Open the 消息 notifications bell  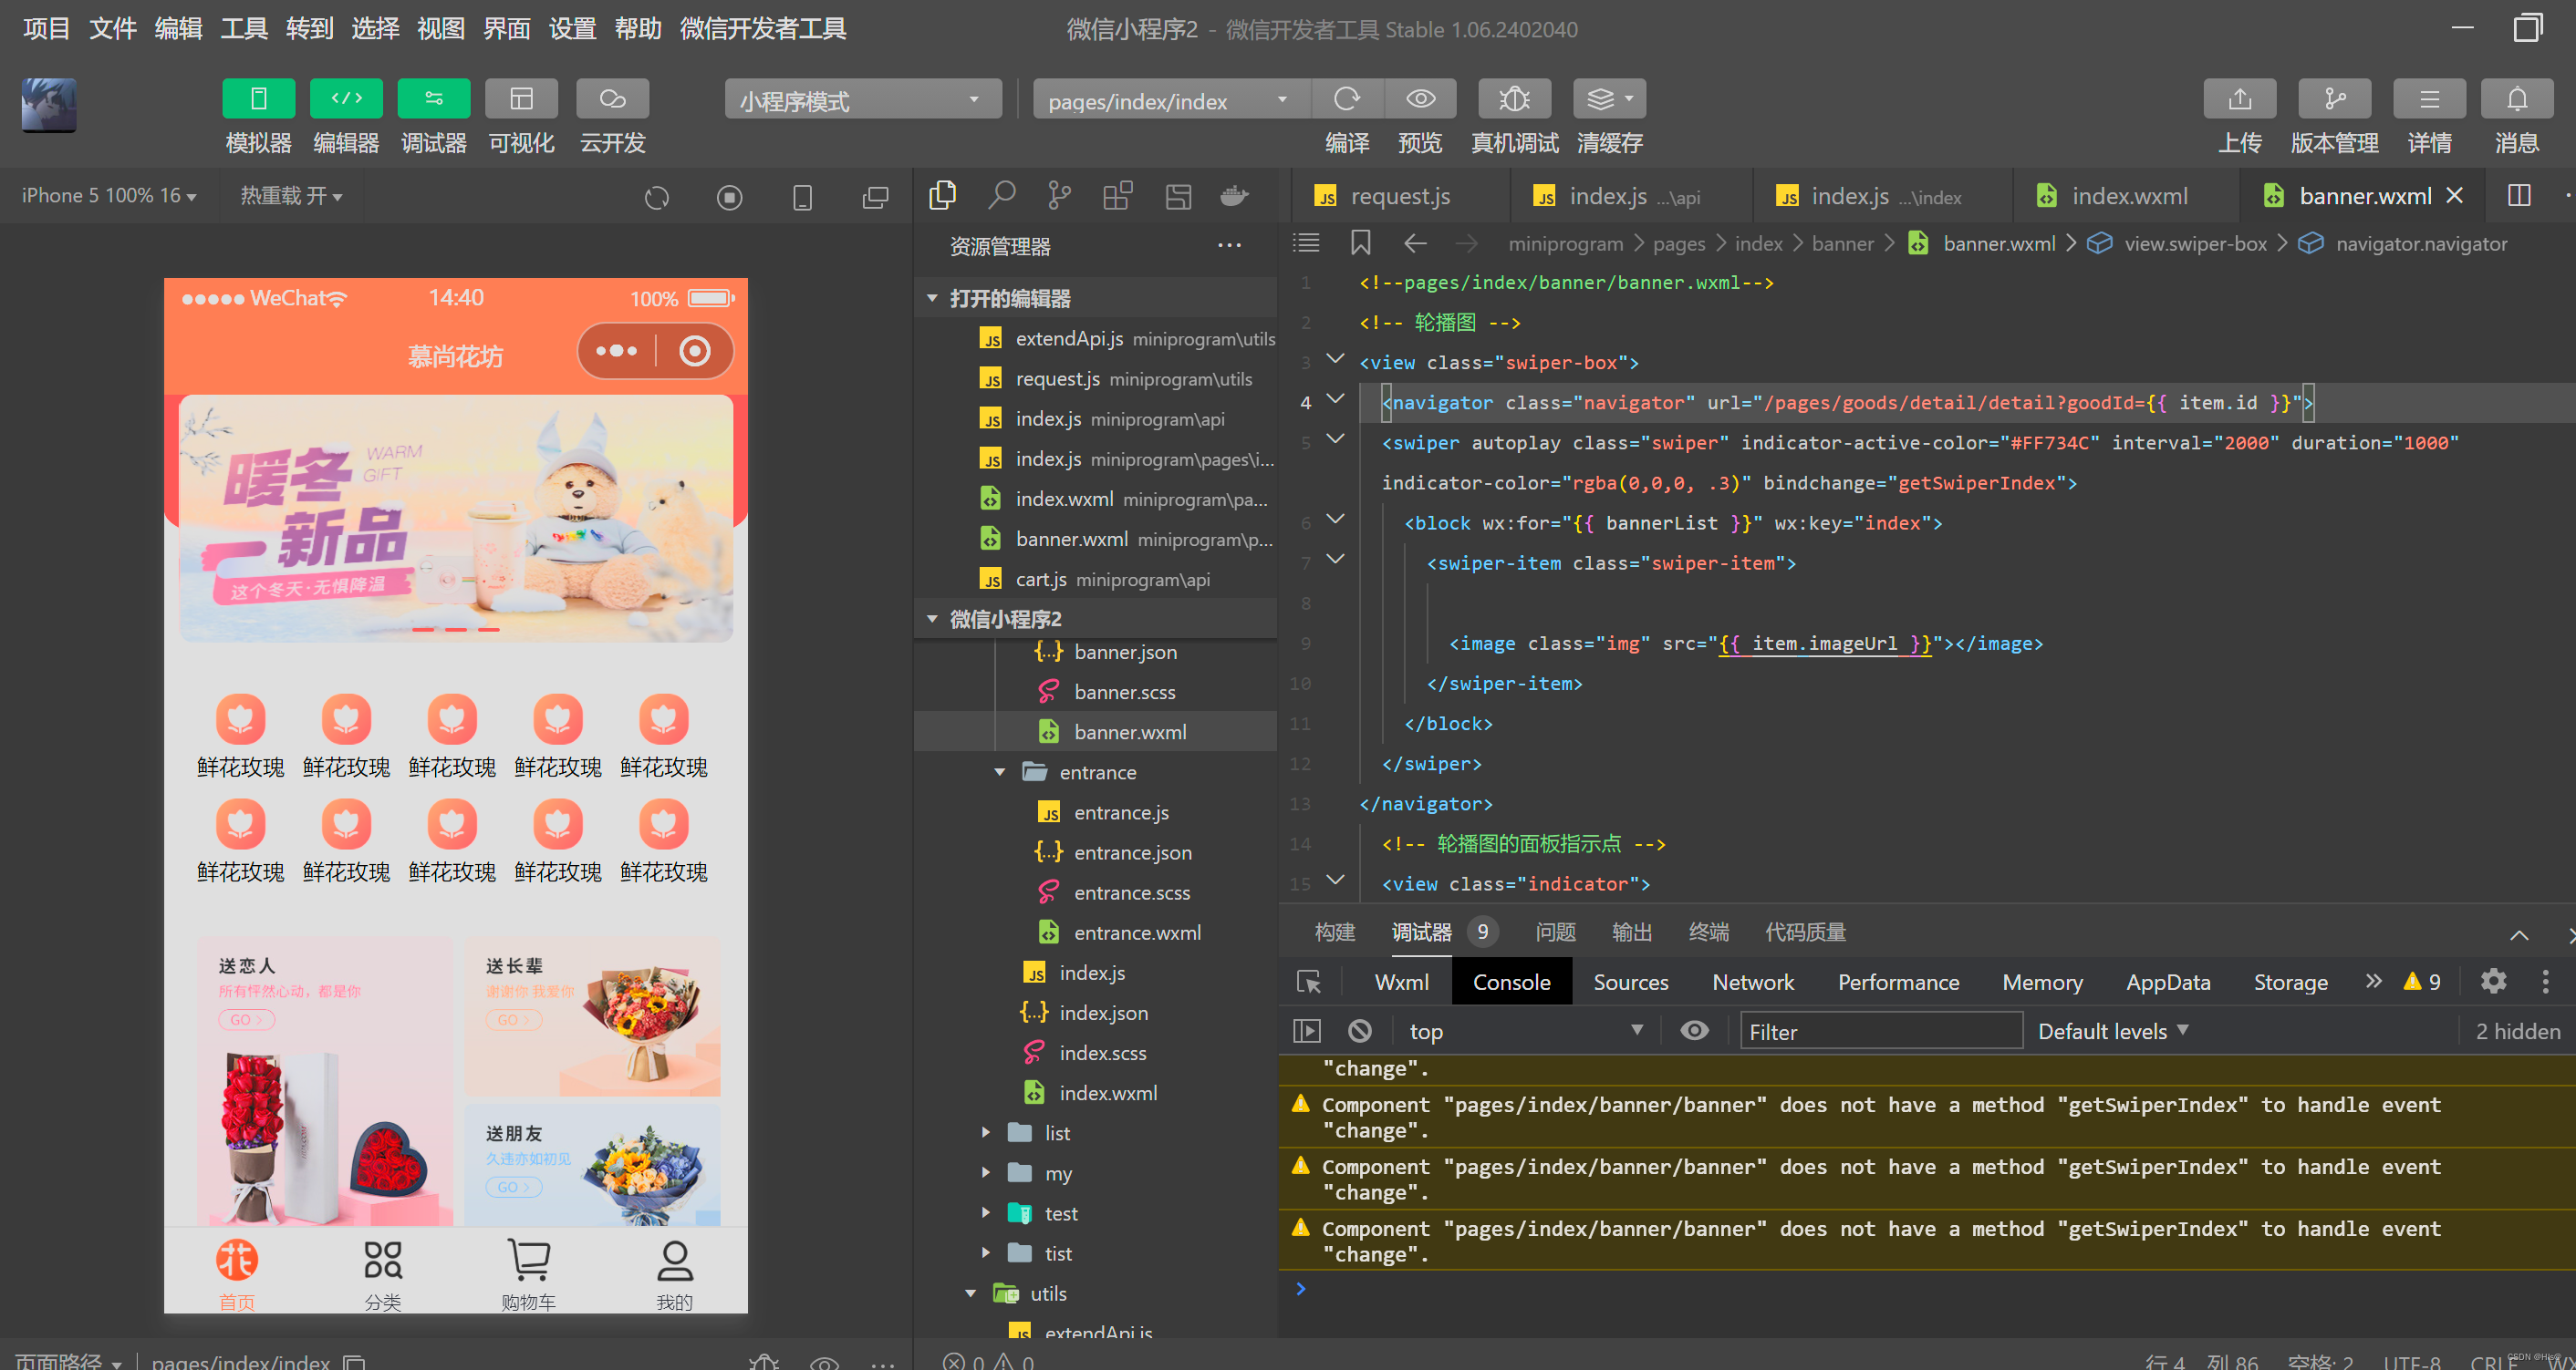[2516, 98]
